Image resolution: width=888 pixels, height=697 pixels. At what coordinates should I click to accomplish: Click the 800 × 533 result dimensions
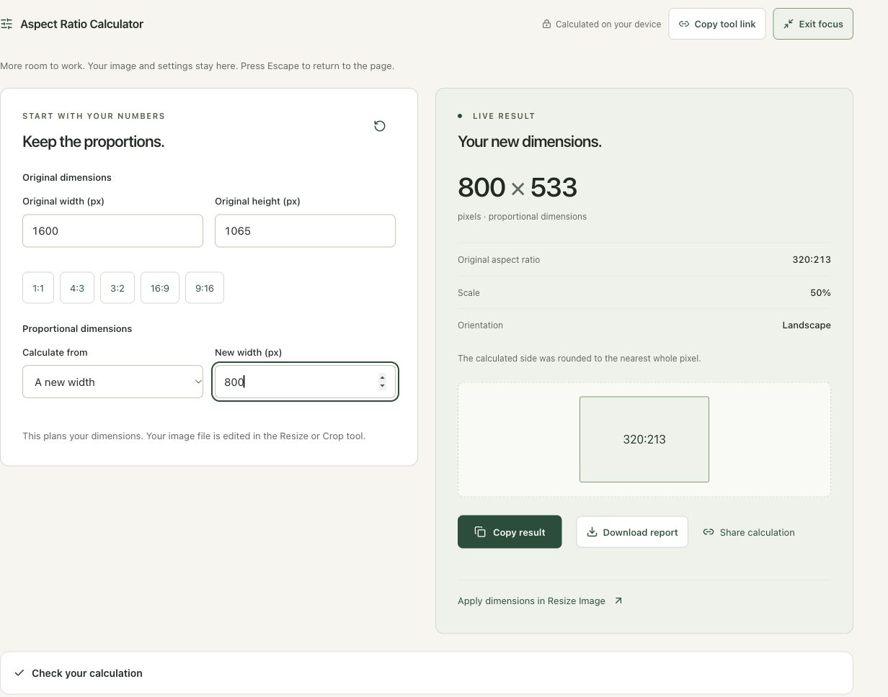tap(518, 187)
